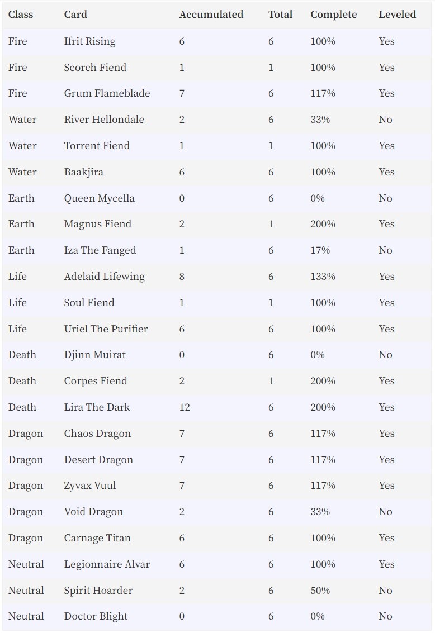Select the Grum Flameblade card cell
This screenshot has width=435, height=633.
pos(107,93)
